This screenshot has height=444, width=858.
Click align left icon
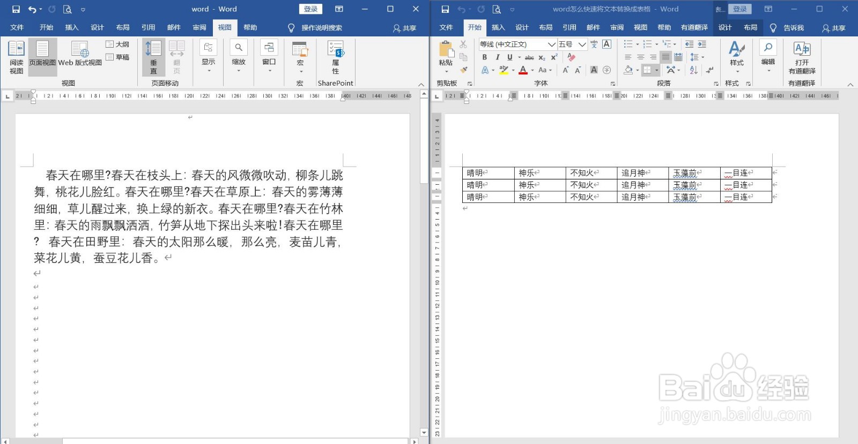tap(628, 57)
